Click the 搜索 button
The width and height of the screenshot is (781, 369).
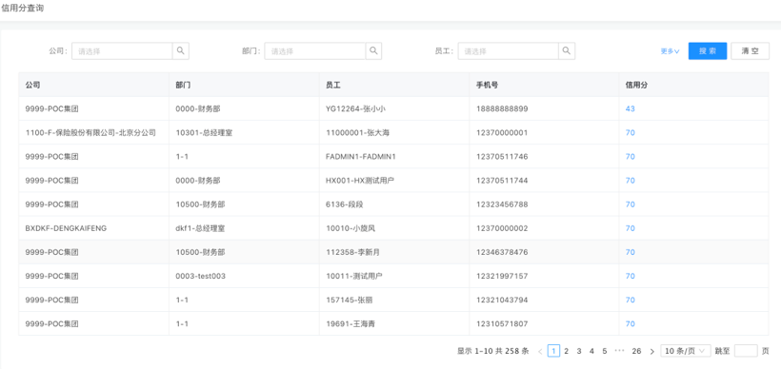click(708, 50)
